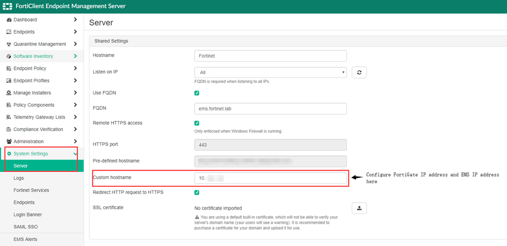Go to SAML SSO settings

[25, 227]
